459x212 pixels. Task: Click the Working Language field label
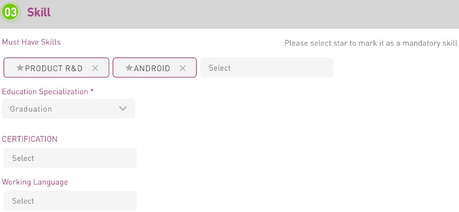point(35,182)
